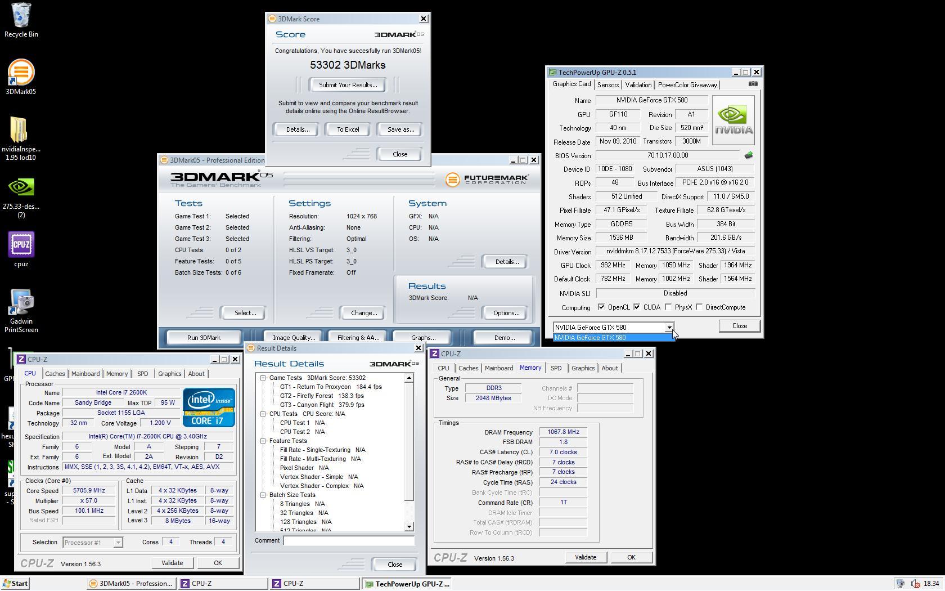Toggle the PhysX checkbox in GPU-Z
The image size is (945, 591).
pos(668,307)
